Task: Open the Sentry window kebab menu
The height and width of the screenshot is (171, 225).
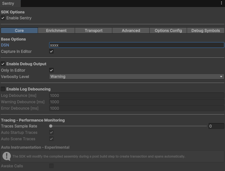Action: [221, 3]
